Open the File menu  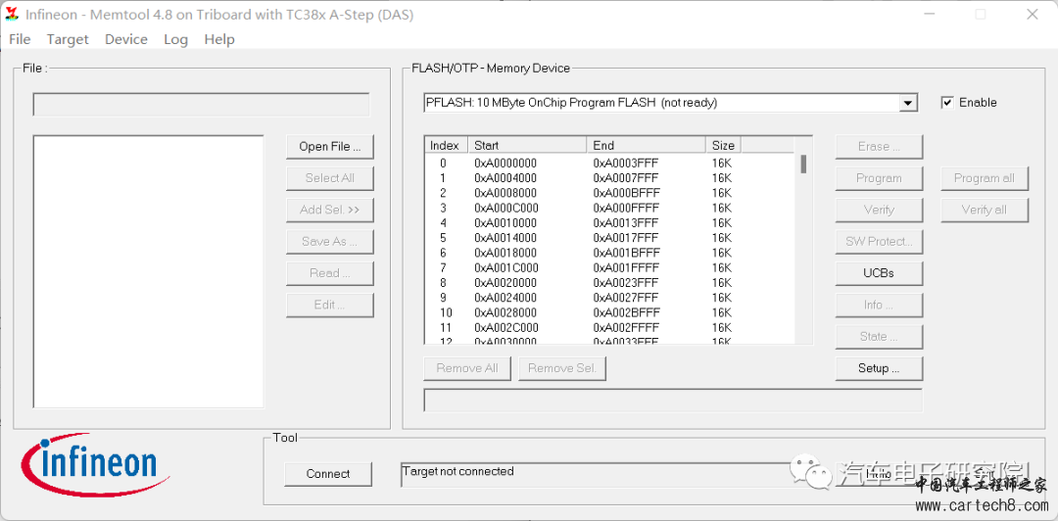tap(20, 39)
